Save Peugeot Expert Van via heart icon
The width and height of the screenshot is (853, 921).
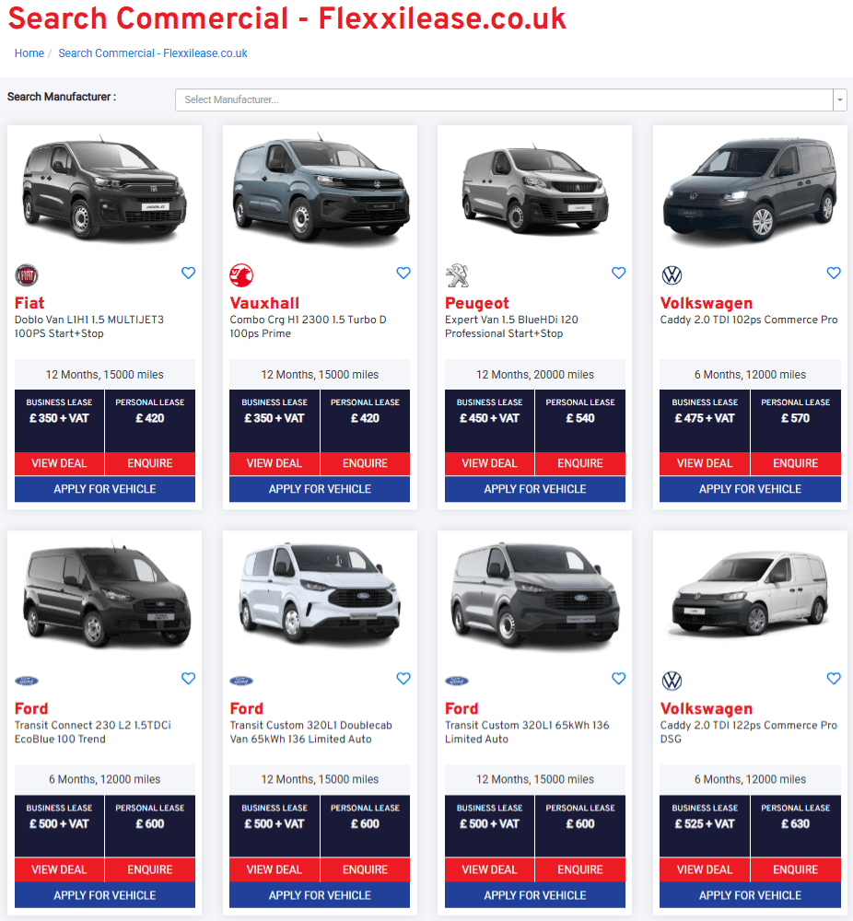point(618,273)
